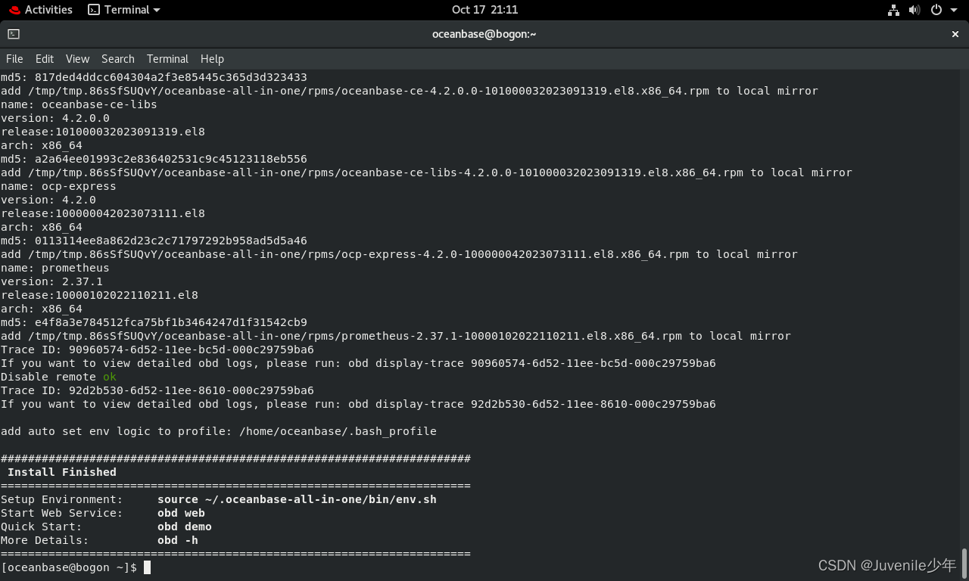Click the volume speaker icon
Screen dimensions: 969x581
[914, 10]
